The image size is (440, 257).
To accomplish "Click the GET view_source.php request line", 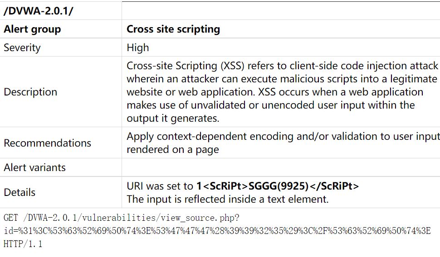I will (121, 218).
